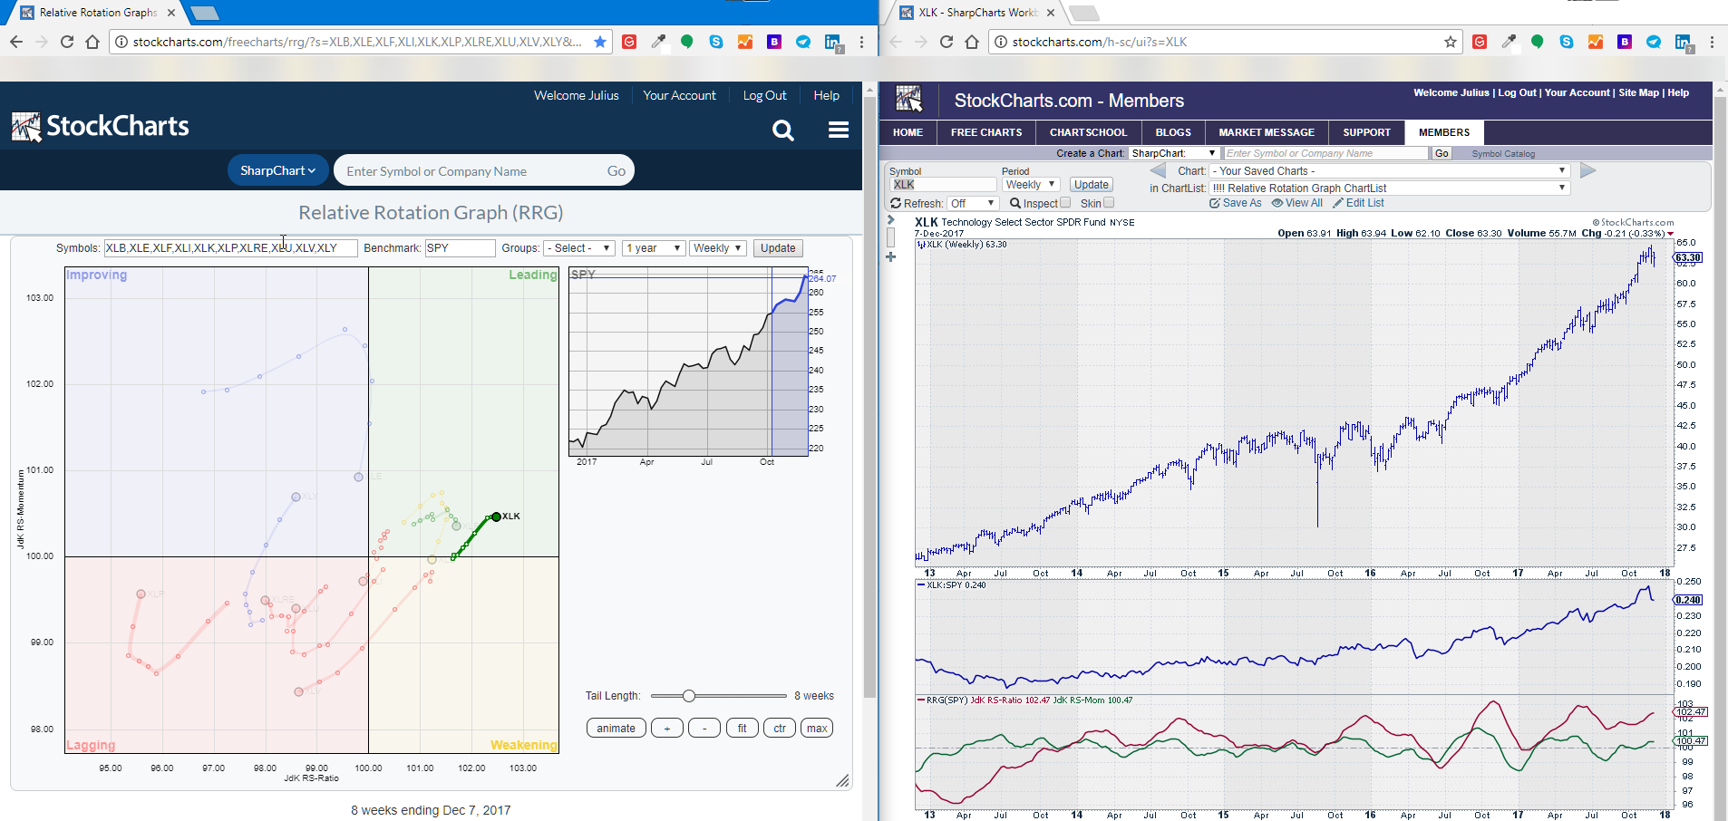Bookmark star in left browser address bar

click(x=600, y=42)
